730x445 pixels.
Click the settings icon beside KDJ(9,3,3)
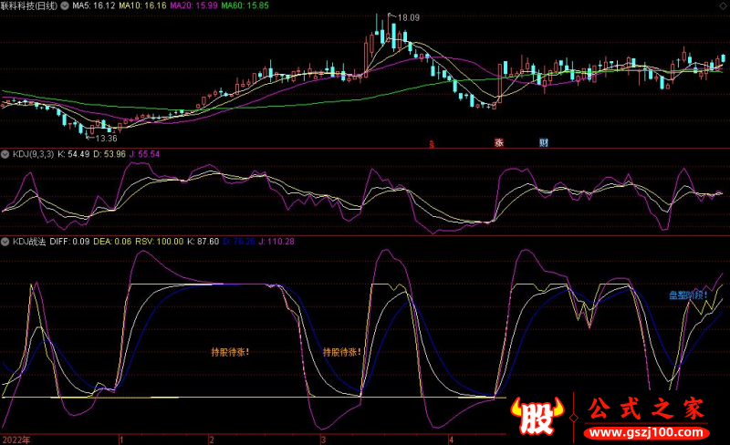(x=5, y=154)
